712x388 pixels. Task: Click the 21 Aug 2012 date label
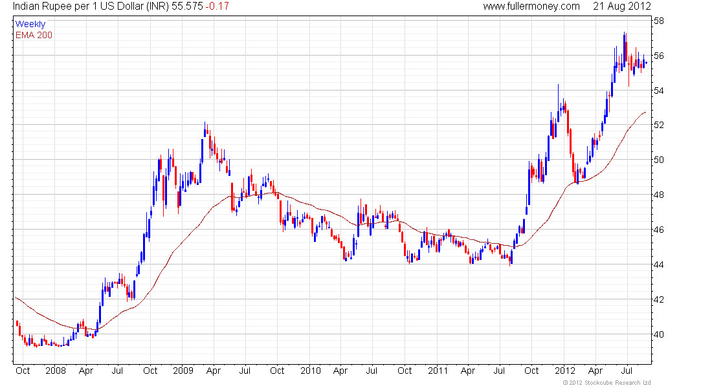[x=621, y=6]
